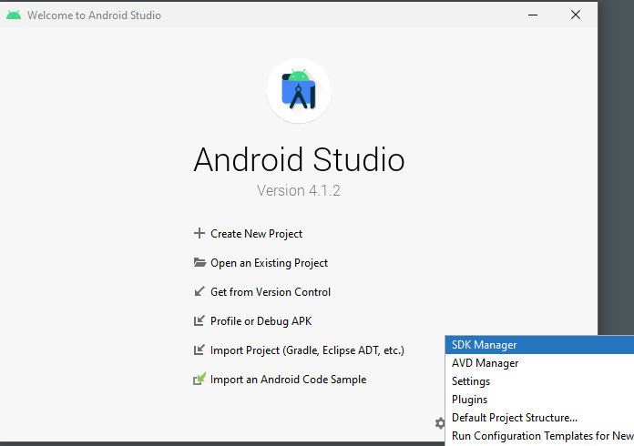
Task: Click the Android head icon in the title bar
Action: 14,15
